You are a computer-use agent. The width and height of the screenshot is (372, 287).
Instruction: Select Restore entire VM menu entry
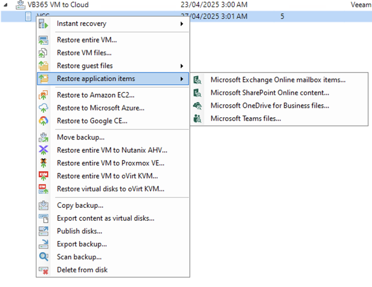(87, 40)
